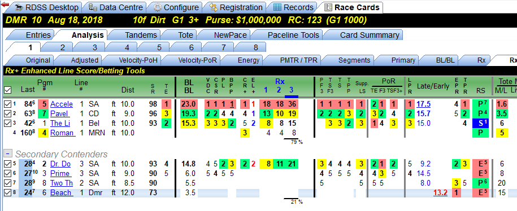Click the RS column header

coord(480,90)
